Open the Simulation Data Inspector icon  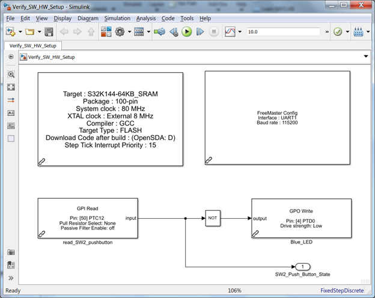pos(230,32)
